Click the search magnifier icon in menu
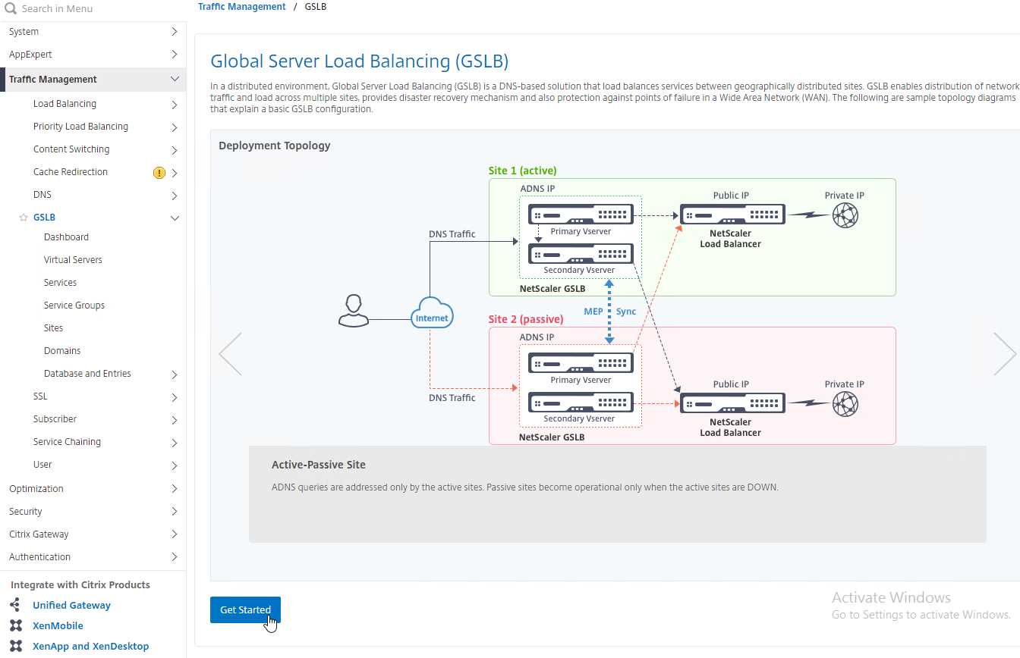 pos(11,8)
